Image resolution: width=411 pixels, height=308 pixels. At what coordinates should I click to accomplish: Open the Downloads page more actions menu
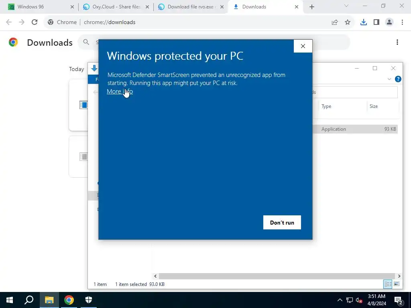397,42
